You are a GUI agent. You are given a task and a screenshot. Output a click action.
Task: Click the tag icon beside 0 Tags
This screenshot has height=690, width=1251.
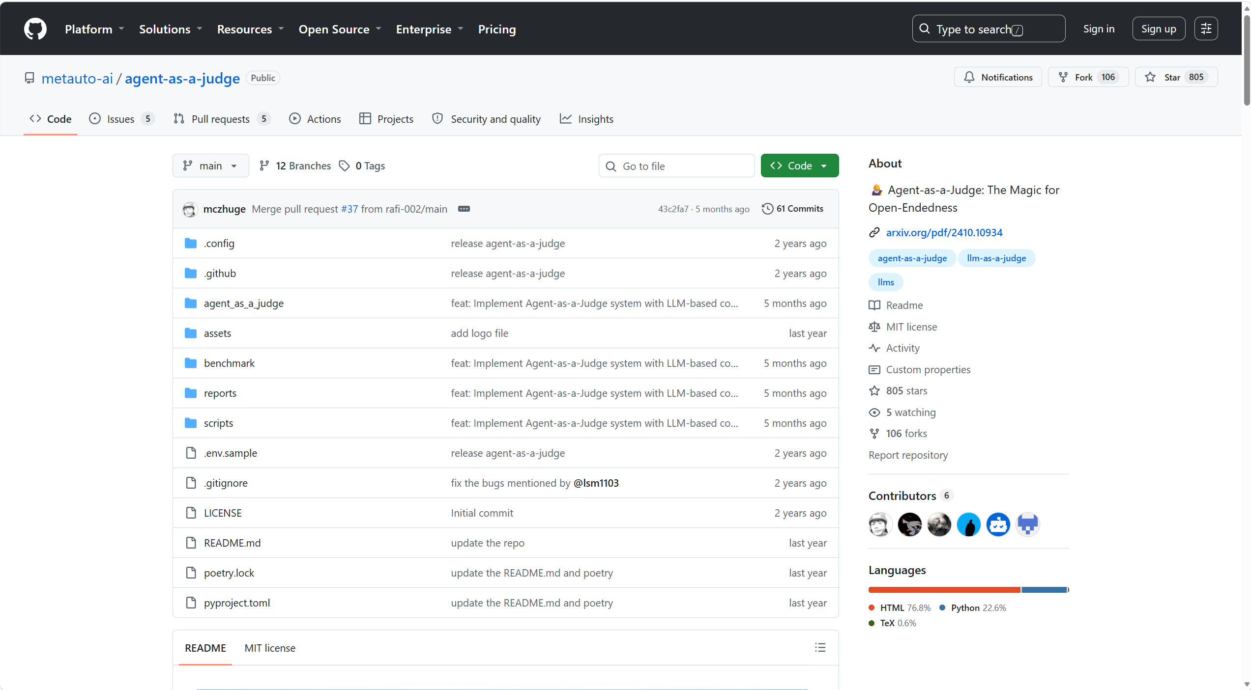click(x=345, y=166)
